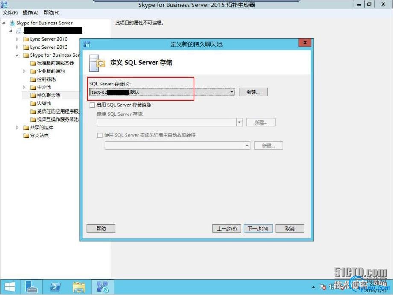Click the Lync Server 2010 folder icon

tap(26, 39)
